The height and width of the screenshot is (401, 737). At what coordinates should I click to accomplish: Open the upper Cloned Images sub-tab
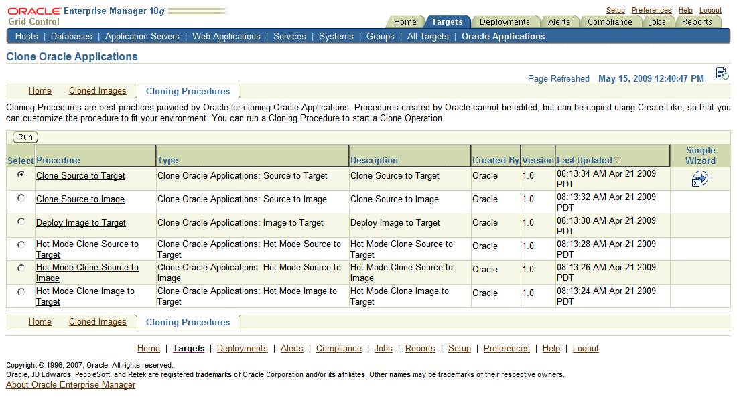point(98,90)
